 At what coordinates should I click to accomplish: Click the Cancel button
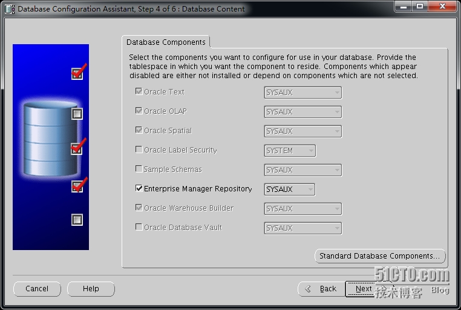tap(37, 289)
